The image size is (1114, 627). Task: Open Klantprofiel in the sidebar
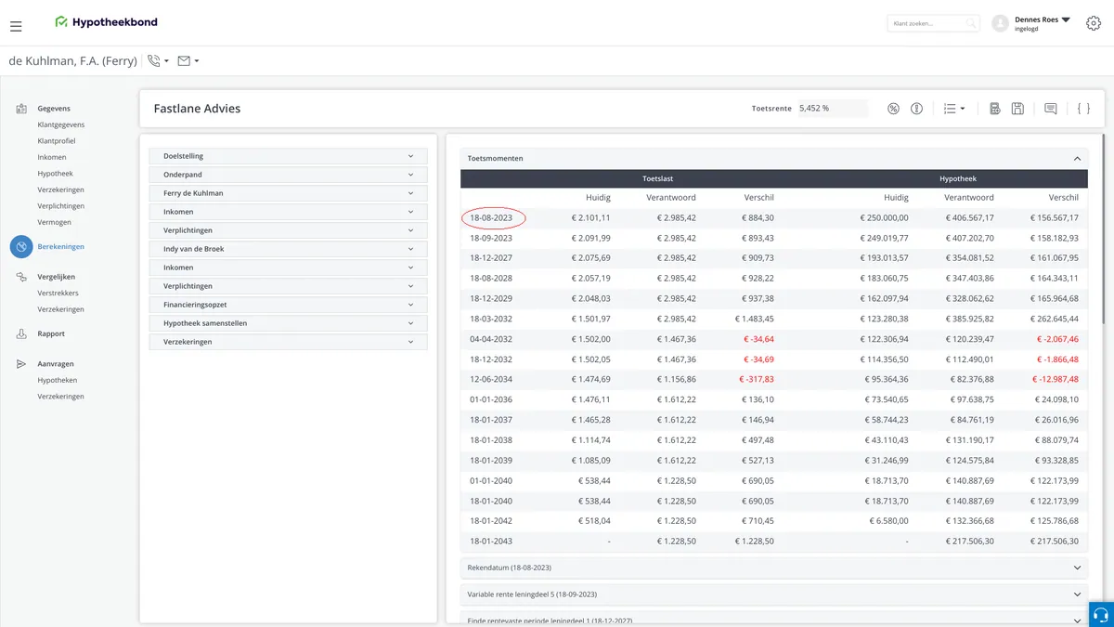tap(57, 141)
